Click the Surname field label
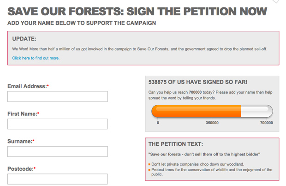 (19, 141)
